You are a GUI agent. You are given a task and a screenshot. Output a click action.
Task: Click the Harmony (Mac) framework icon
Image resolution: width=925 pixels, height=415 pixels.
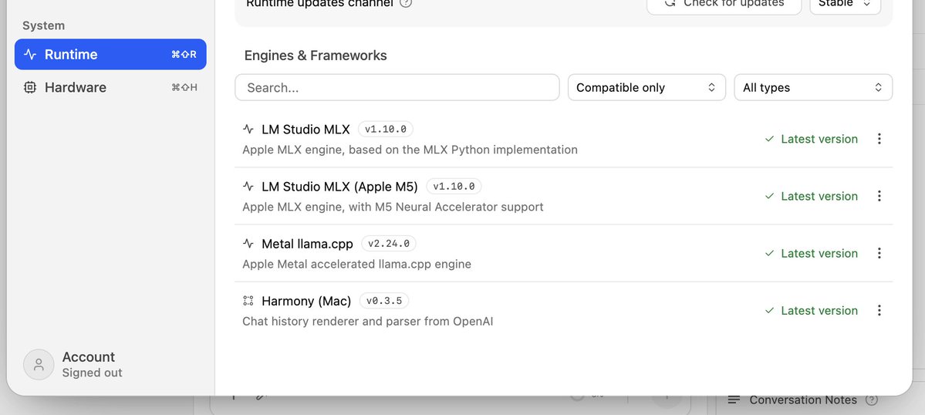point(248,301)
